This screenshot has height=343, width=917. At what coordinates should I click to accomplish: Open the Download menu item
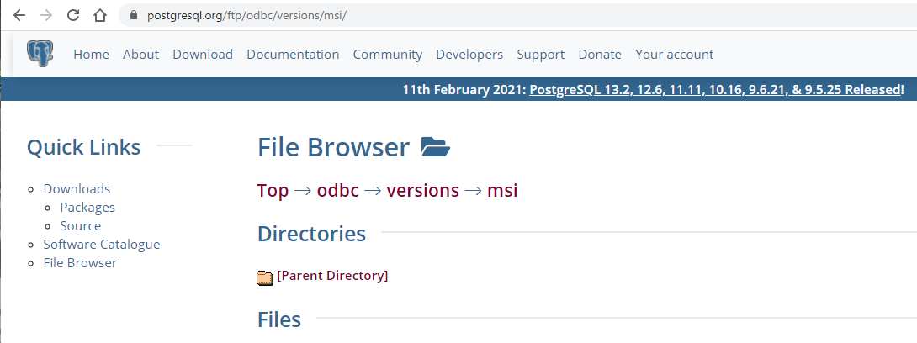[x=203, y=54]
